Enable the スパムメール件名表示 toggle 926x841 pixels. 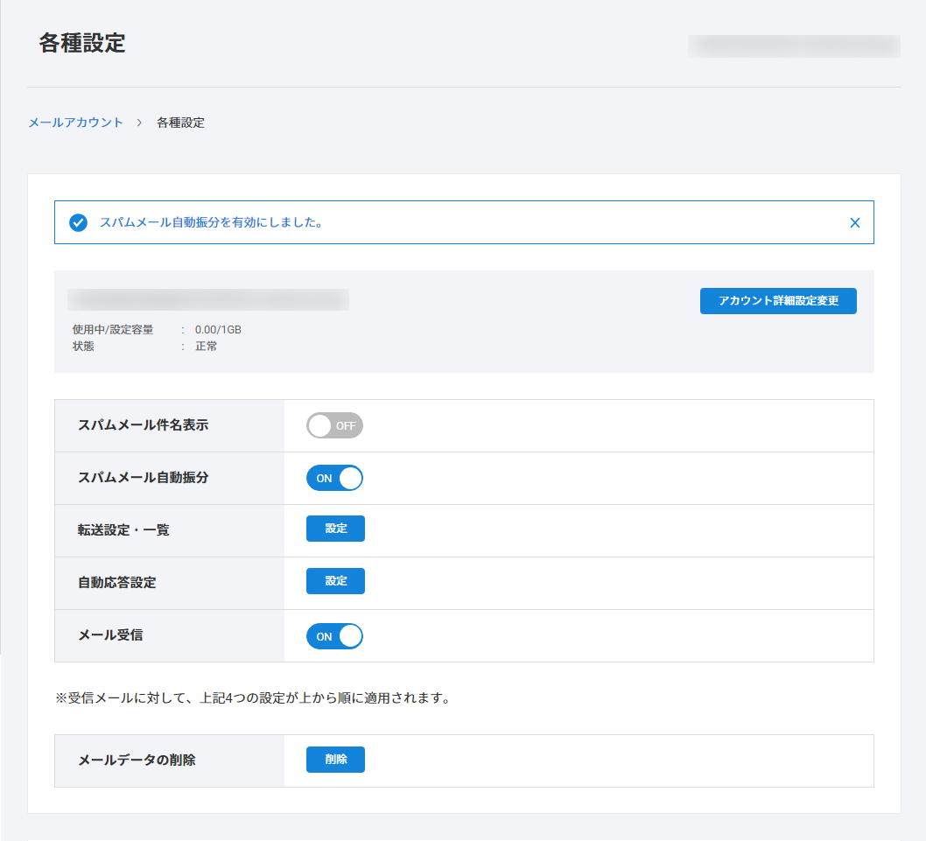(334, 426)
